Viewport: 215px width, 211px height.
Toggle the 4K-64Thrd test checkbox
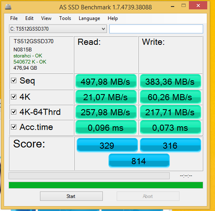[x=14, y=112]
